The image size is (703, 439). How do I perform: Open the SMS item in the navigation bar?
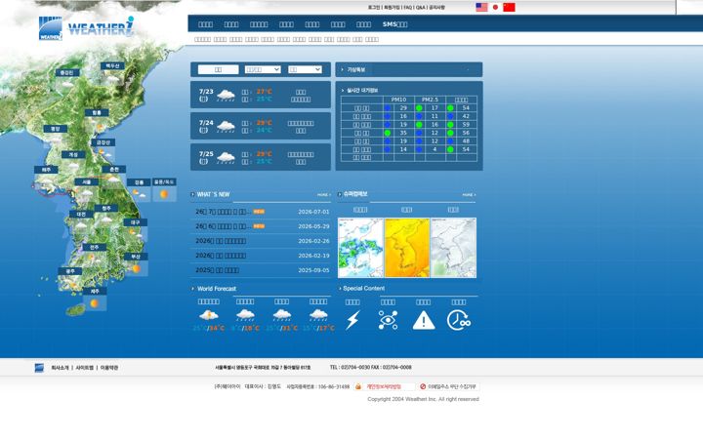point(394,24)
